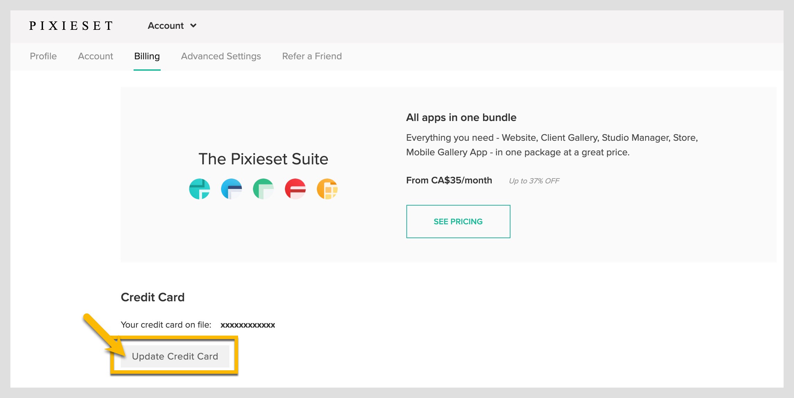The height and width of the screenshot is (398, 794).
Task: Click the red Store app icon
Action: pos(295,189)
